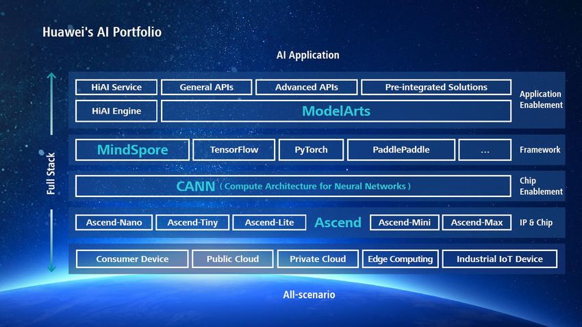Click the Application Enablement label
582x327 pixels.
pos(541,99)
